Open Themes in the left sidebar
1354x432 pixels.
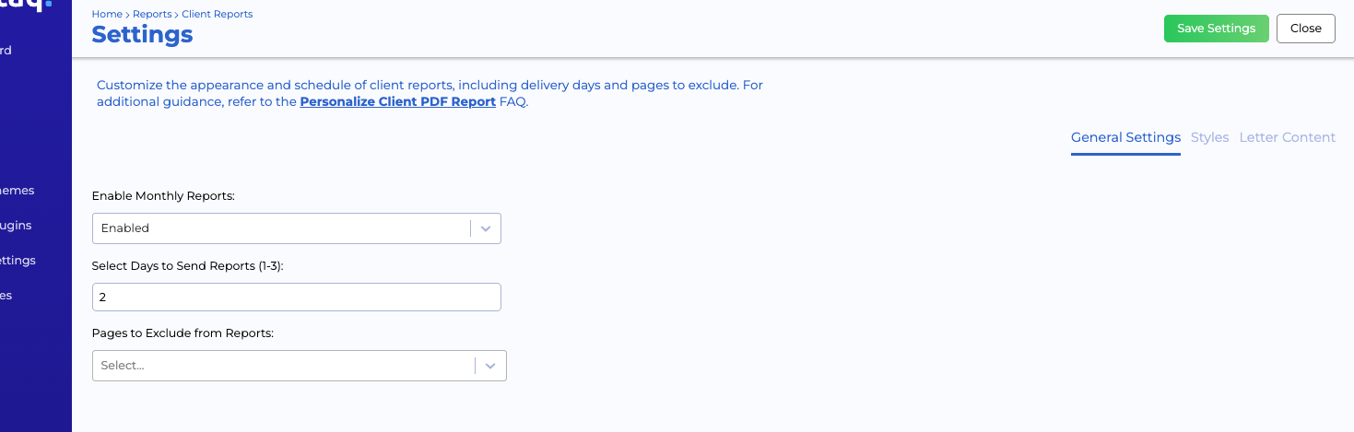18,191
